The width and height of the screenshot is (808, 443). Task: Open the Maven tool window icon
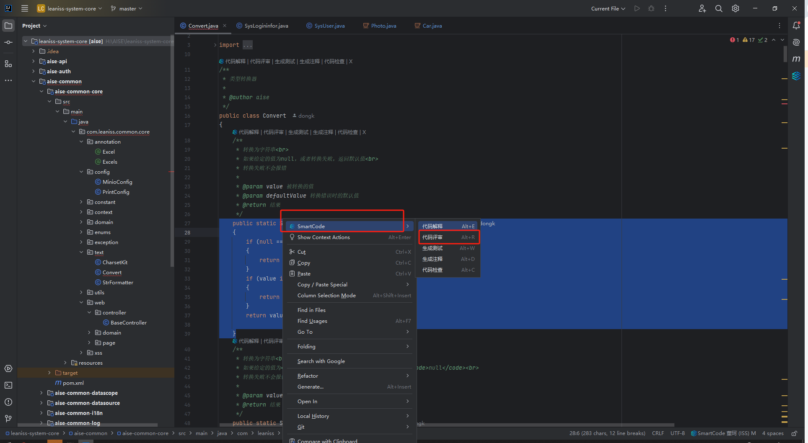(x=796, y=59)
